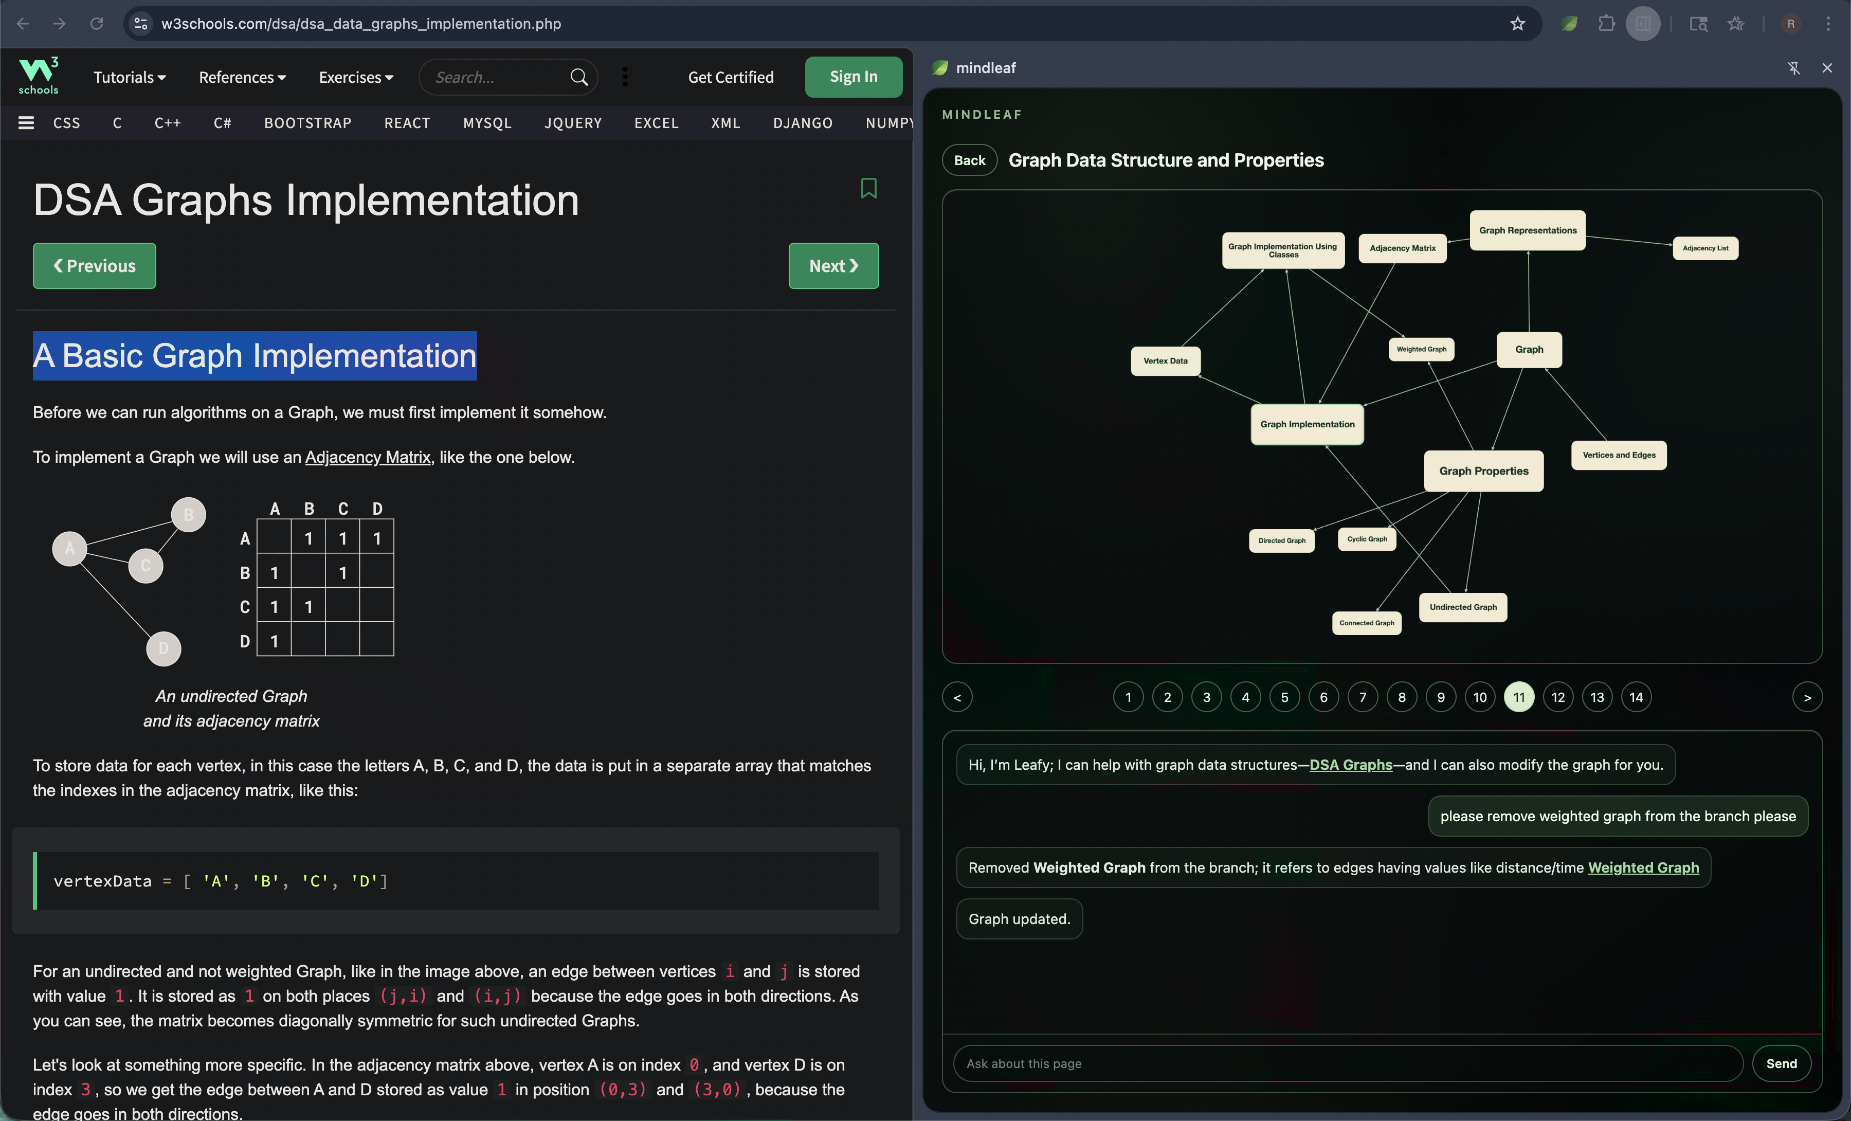The image size is (1851, 1121).
Task: Focus the Ask about this page field
Action: 1348,1063
